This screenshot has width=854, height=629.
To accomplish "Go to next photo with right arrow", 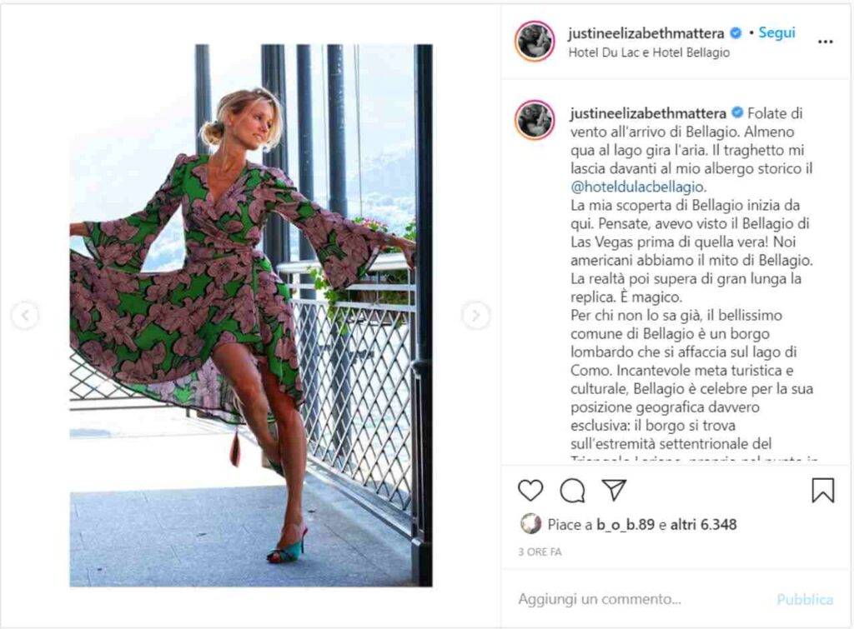I will tap(475, 315).
